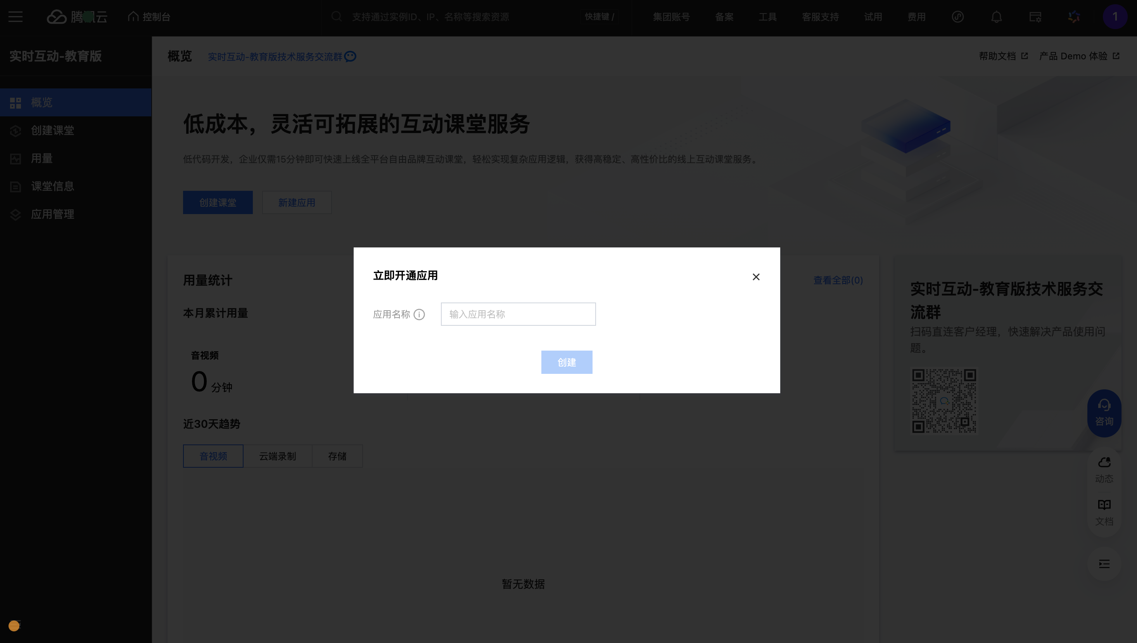Click the notification bell icon
The height and width of the screenshot is (643, 1137).
(996, 17)
